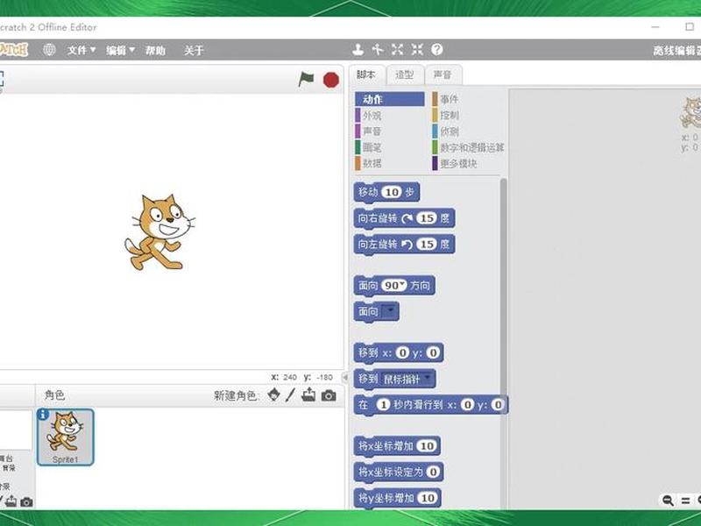701x526 pixels.
Task: Click the block help question icon
Action: [x=436, y=49]
